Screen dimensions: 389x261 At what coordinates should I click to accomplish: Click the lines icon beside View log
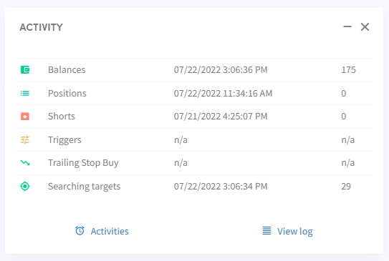[266, 231]
